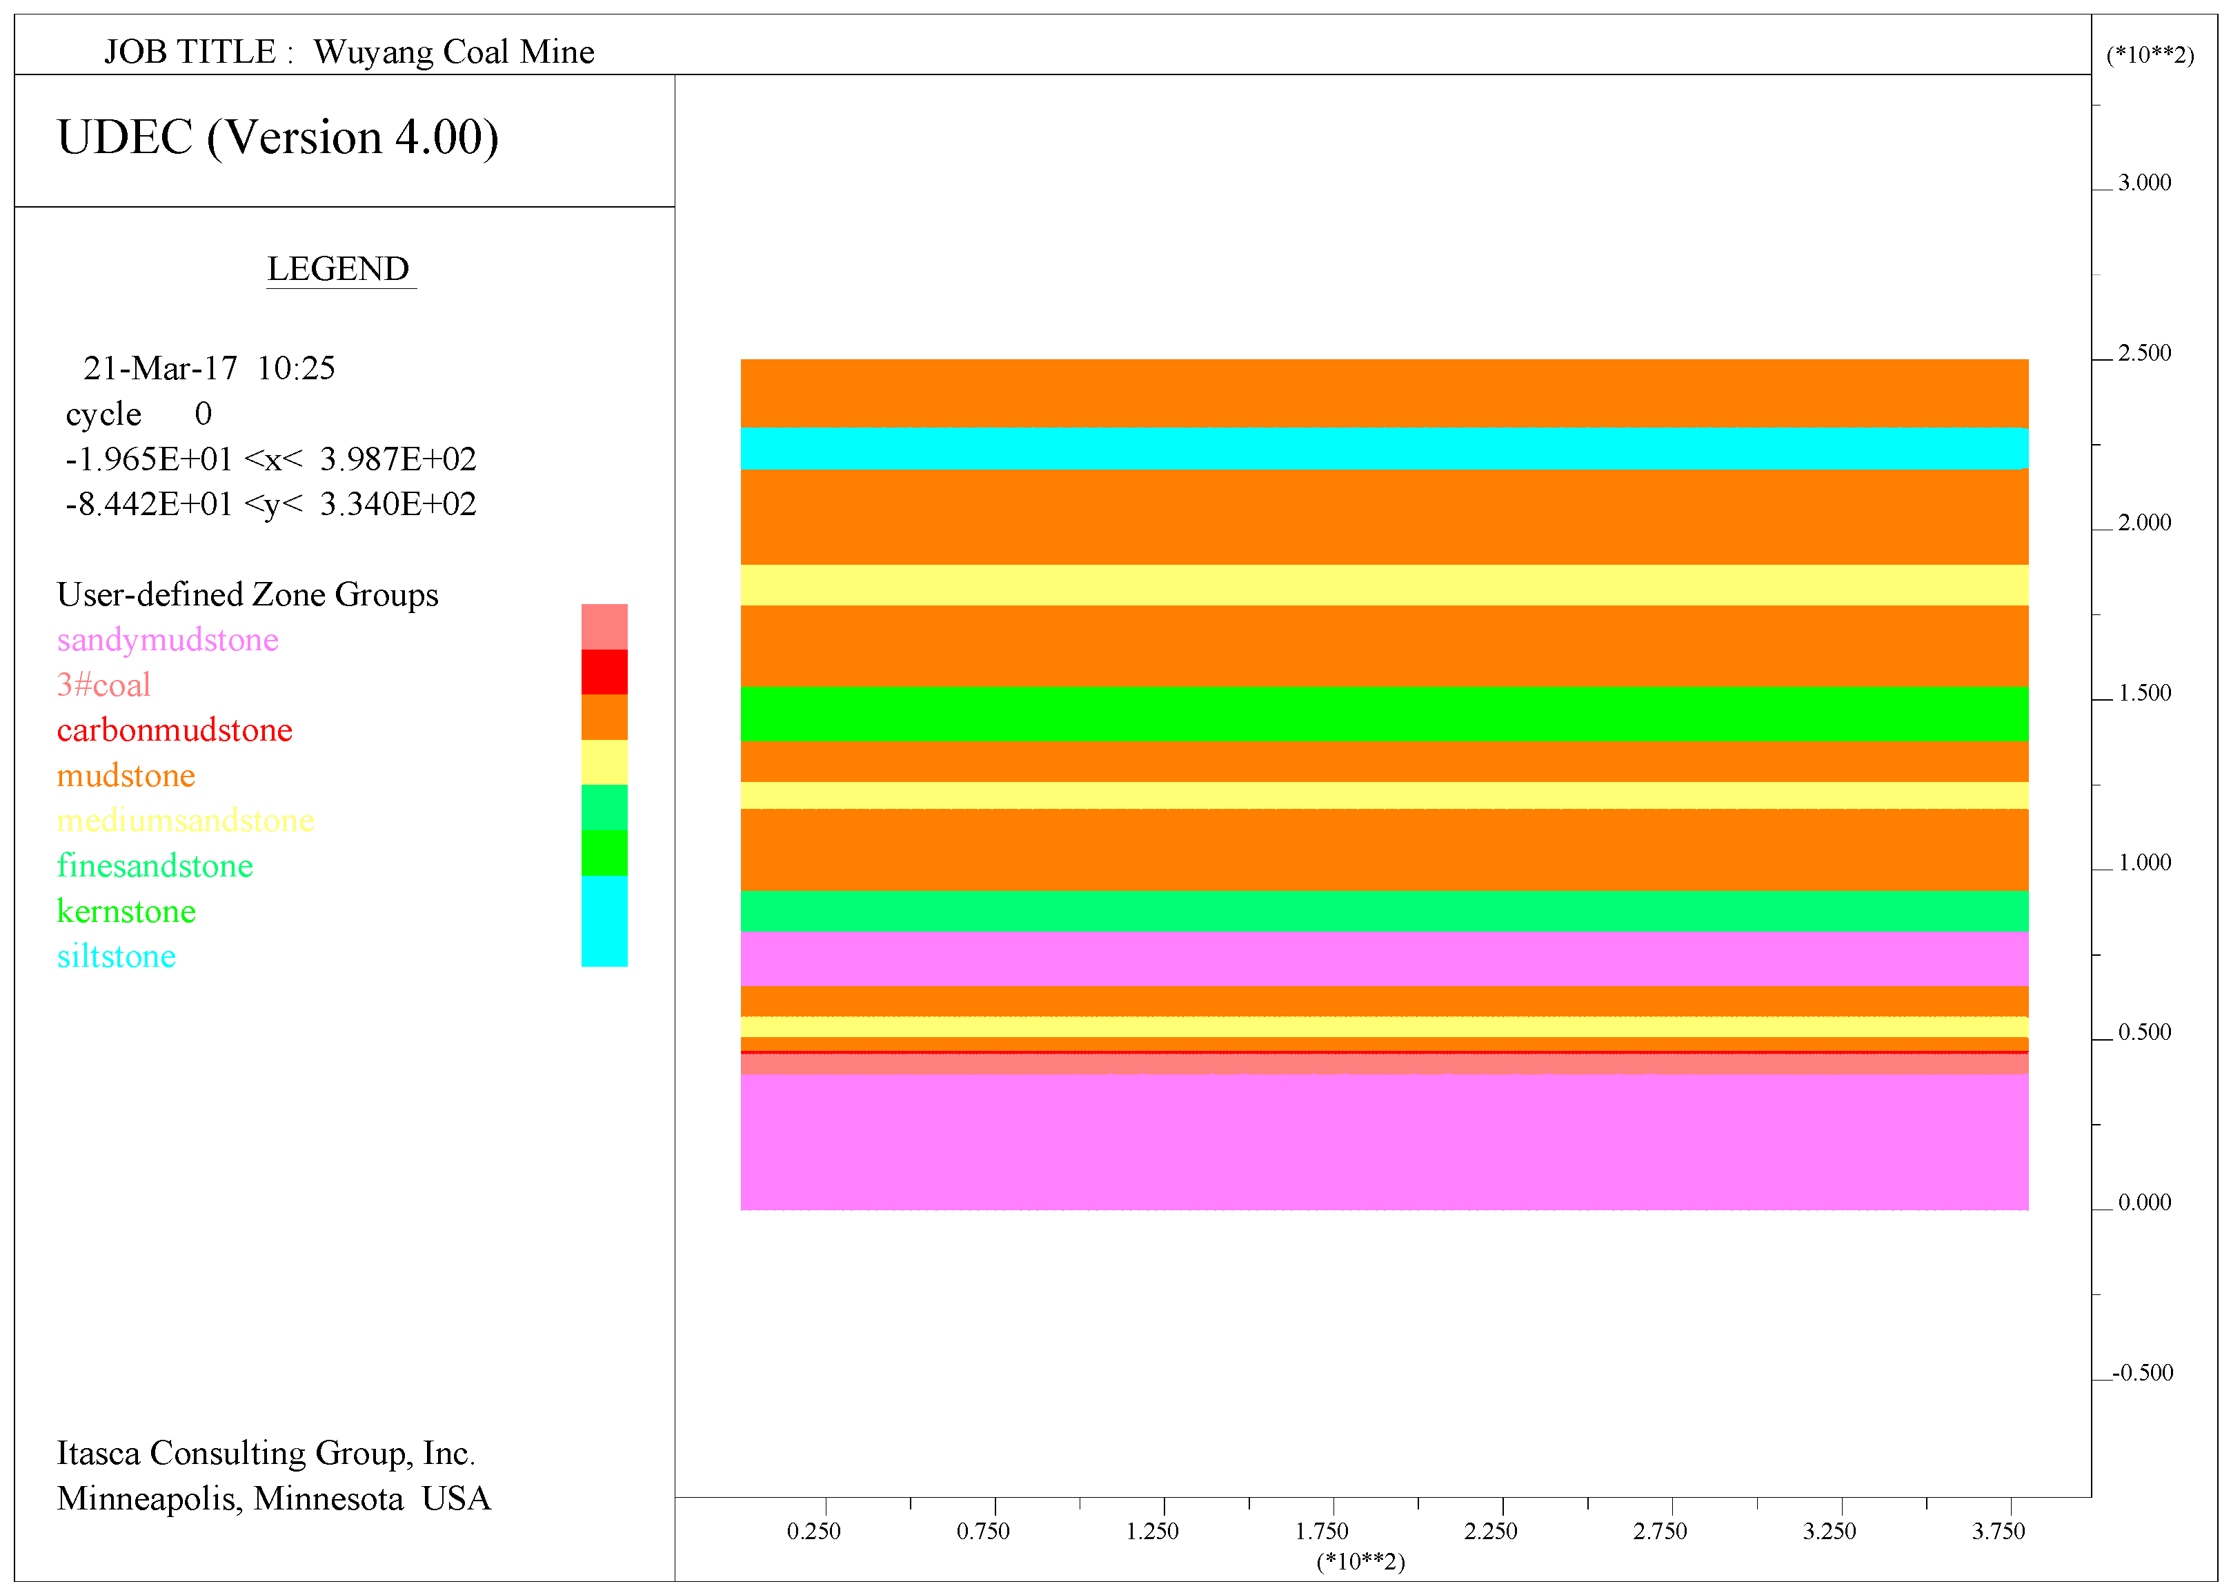Image resolution: width=2231 pixels, height=1595 pixels.
Task: Click the salmon coal seam band in plot
Action: click(x=1384, y=1065)
